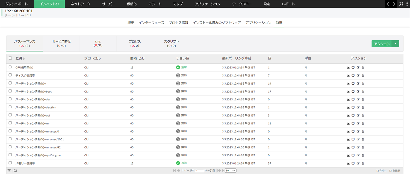This screenshot has width=410, height=179.
Task: Click the bulk delete trash icon bottom left
Action: 9,170
